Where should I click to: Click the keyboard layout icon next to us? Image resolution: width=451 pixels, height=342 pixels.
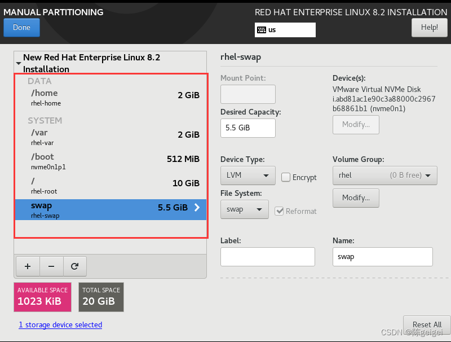pos(262,30)
